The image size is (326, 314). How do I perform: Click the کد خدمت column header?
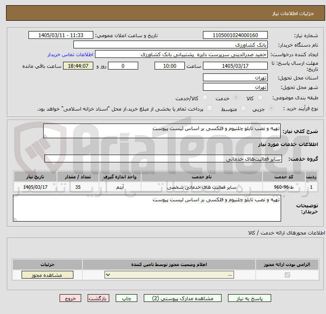[x=284, y=177]
